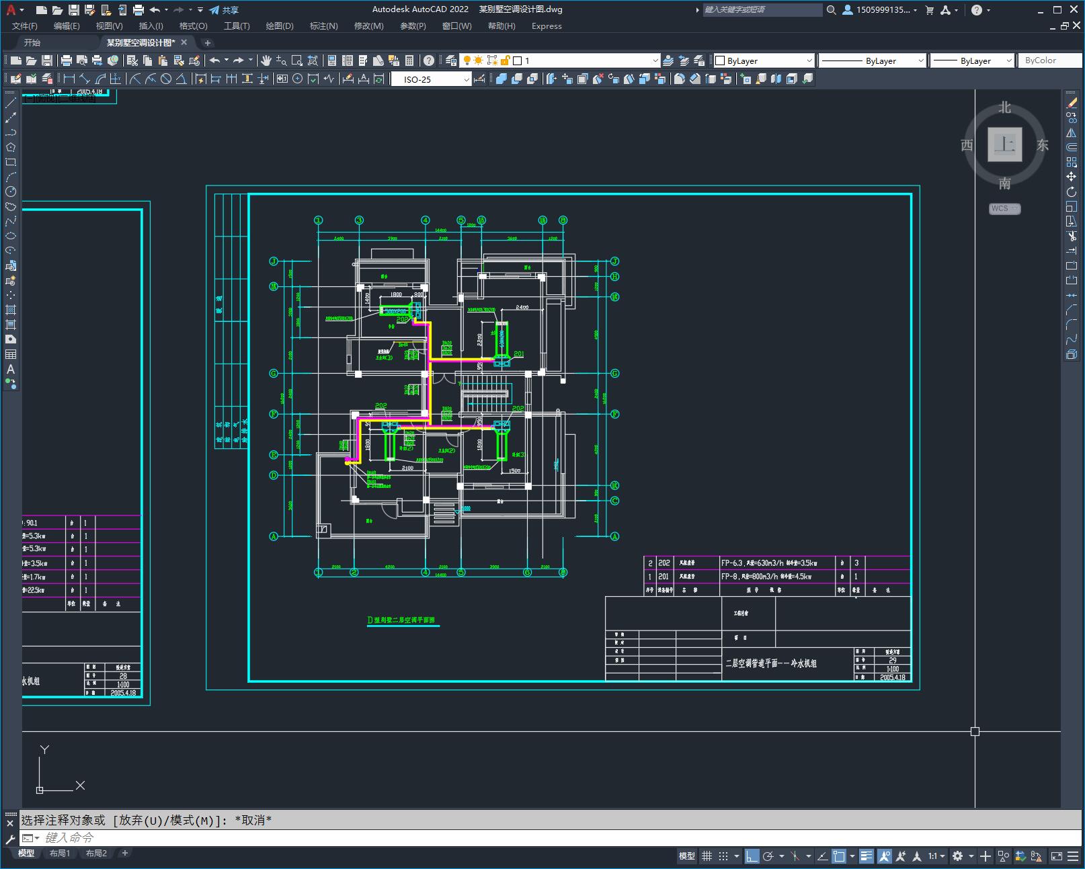Toggle lineweight display in status bar
Screen dimensions: 1085x869
click(x=867, y=856)
